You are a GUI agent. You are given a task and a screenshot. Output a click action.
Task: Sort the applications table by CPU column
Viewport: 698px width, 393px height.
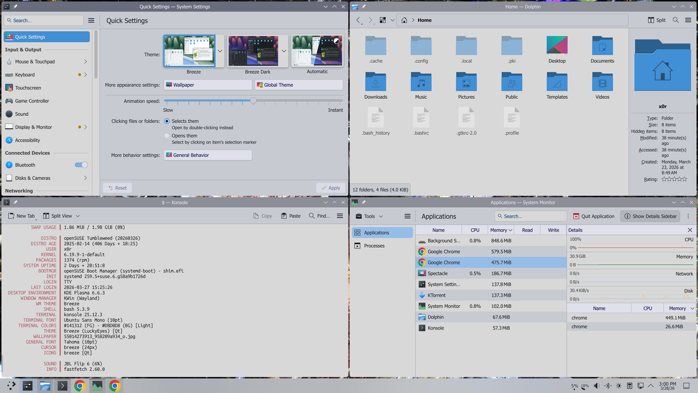coord(475,230)
